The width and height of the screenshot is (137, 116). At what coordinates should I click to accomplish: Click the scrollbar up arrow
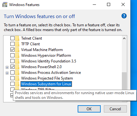(124, 38)
